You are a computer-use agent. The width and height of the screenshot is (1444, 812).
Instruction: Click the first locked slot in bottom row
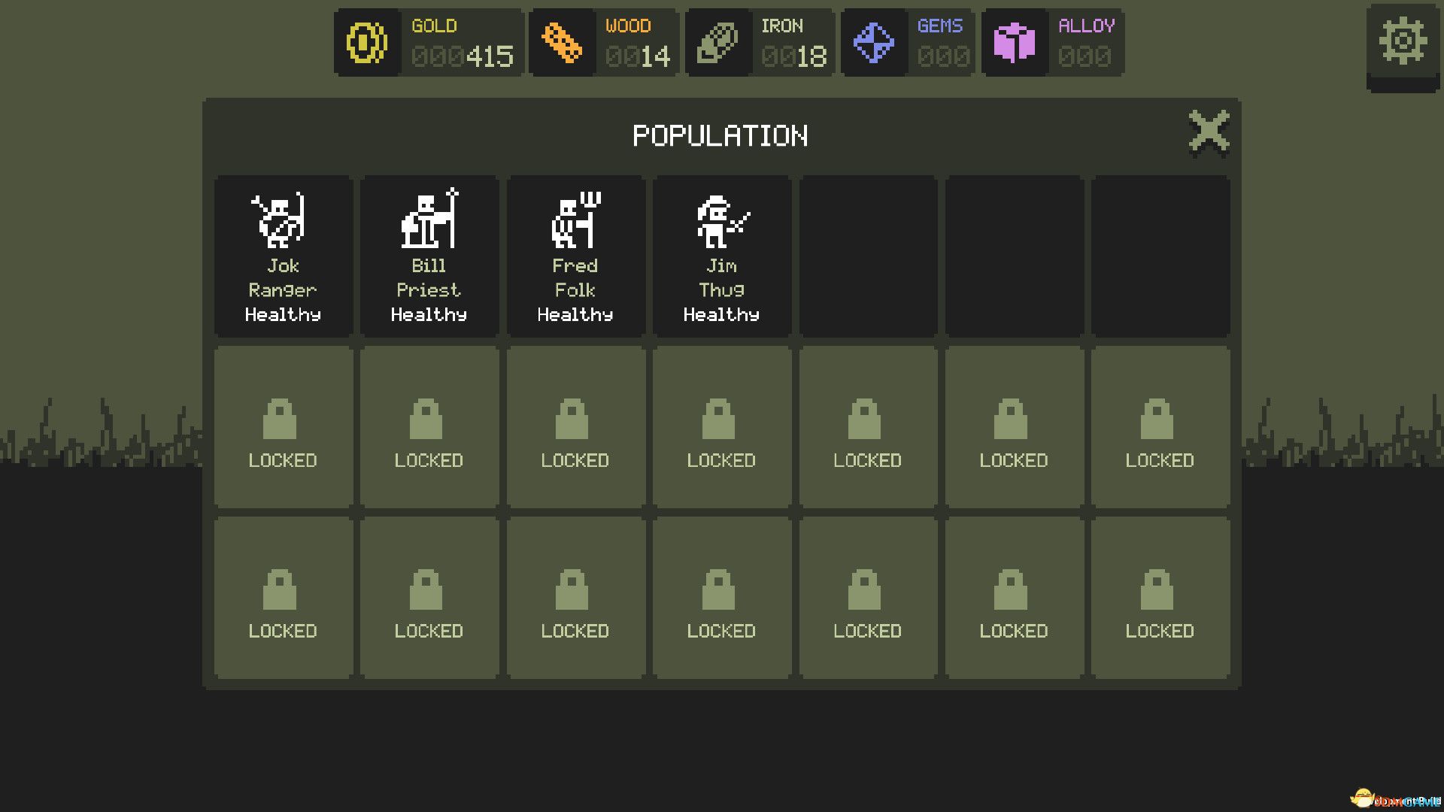point(283,598)
